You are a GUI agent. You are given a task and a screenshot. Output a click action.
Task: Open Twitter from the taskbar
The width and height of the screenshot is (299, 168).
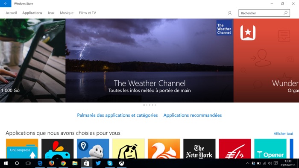(x=98, y=163)
